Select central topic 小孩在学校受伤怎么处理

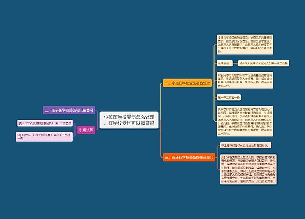129,120
